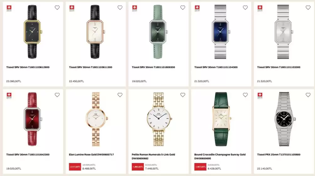The height and width of the screenshot is (176, 315).
Task: Click Swiss Made badge on Tissot PRX
Action: pyautogui.click(x=260, y=96)
